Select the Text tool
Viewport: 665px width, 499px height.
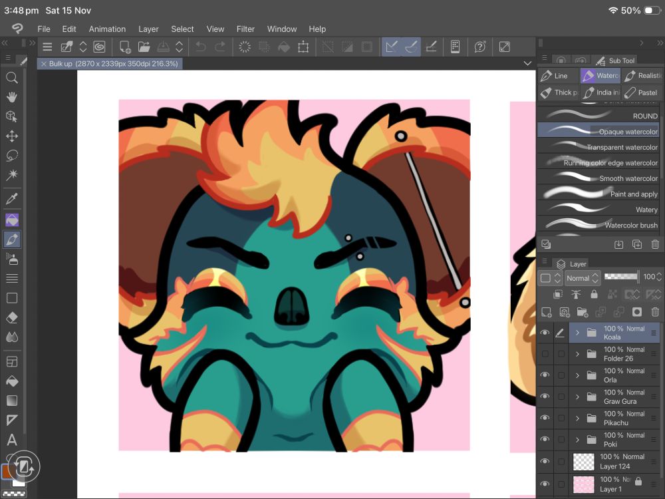(x=12, y=440)
